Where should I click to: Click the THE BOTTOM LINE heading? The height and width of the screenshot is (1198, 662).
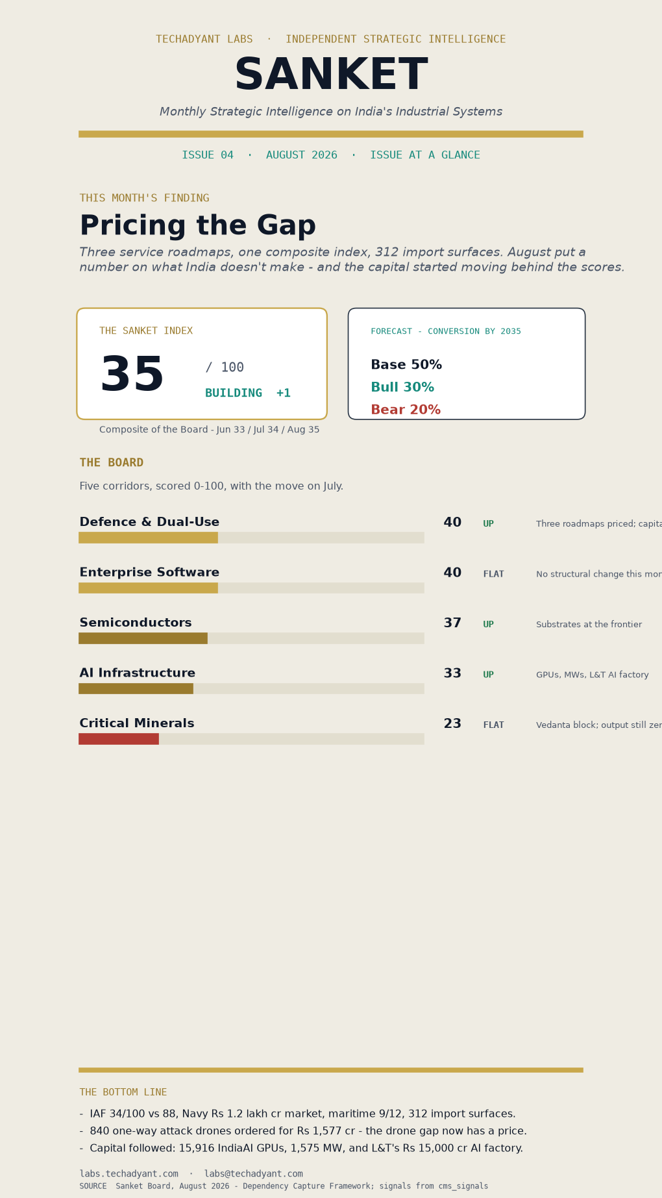tap(123, 1092)
